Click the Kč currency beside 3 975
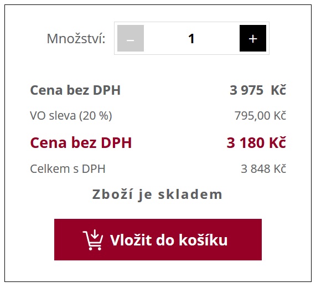Screen dimensions: 316x287 (x=278, y=90)
